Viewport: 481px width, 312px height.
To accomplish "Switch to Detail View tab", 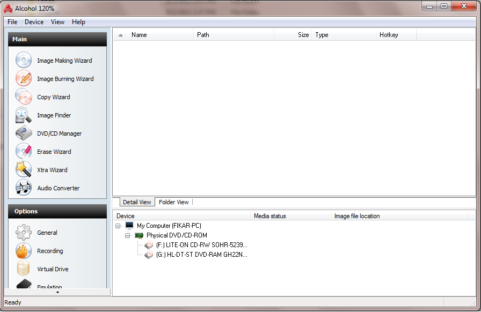I will [x=137, y=202].
